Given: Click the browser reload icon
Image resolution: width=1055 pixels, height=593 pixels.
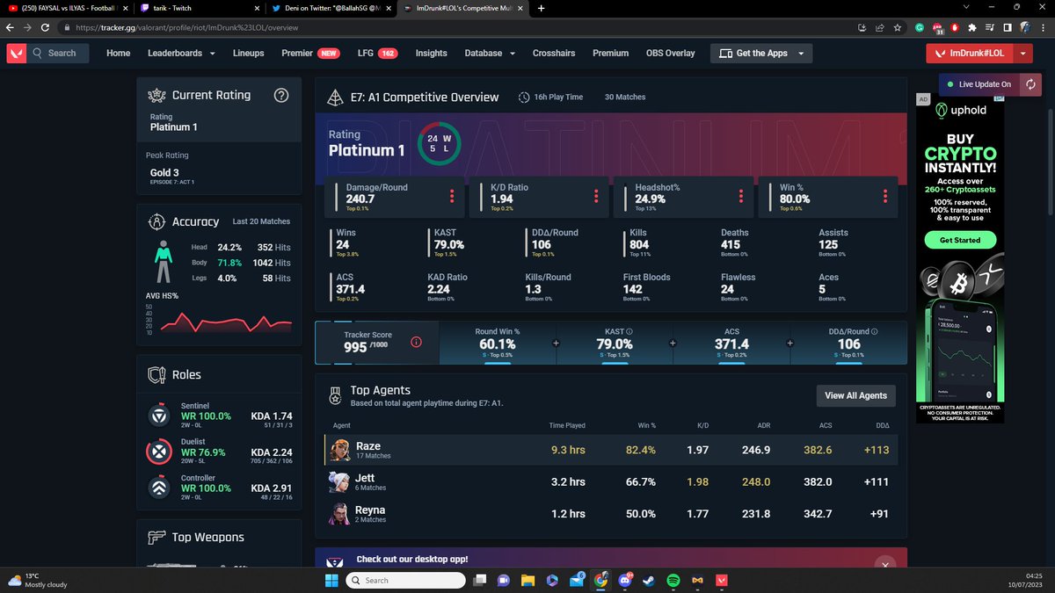Looking at the screenshot, I should pyautogui.click(x=45, y=27).
